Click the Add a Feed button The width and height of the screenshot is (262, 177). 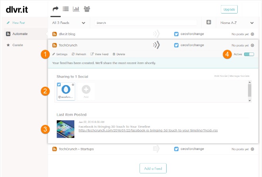click(x=153, y=168)
